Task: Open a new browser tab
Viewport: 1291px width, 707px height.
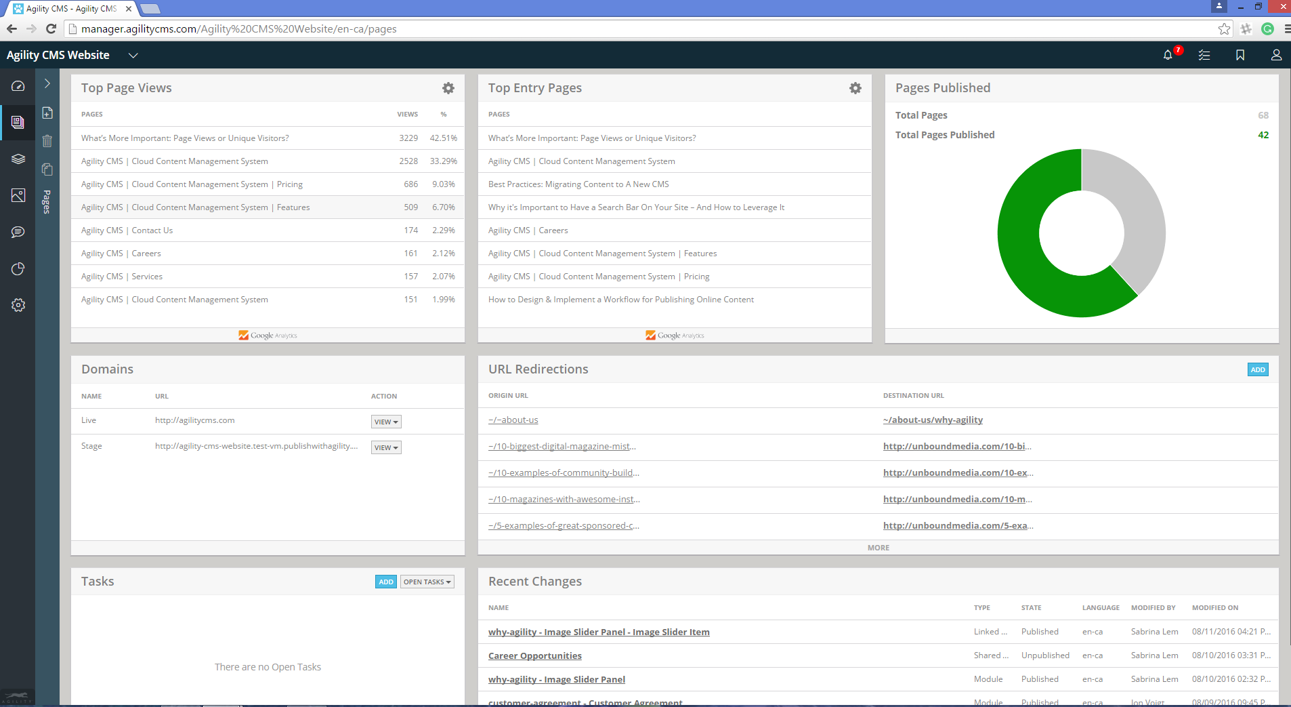Action: point(150,9)
